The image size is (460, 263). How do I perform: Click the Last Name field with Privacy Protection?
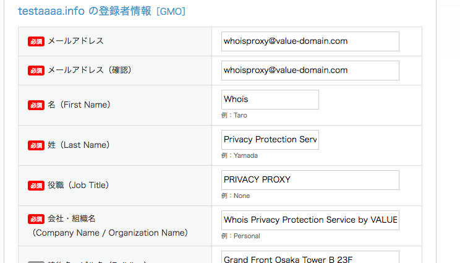click(x=270, y=140)
